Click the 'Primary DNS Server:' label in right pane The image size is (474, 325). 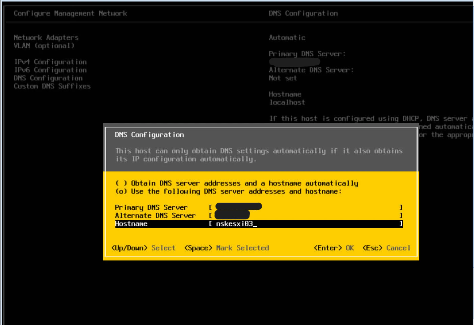[307, 54]
